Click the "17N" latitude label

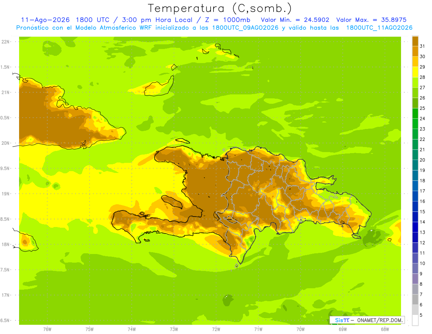point(6,295)
